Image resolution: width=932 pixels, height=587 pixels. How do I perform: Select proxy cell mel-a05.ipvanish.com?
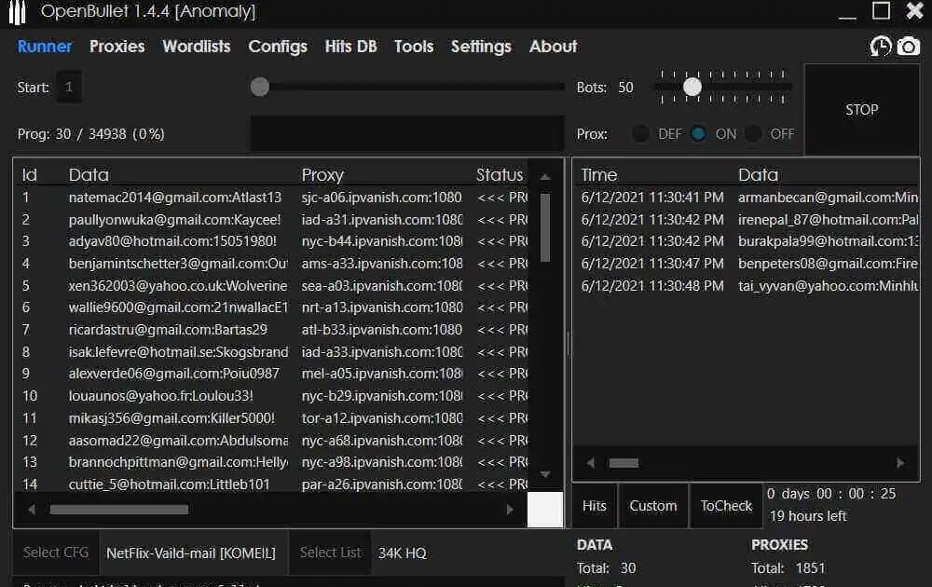coord(381,374)
